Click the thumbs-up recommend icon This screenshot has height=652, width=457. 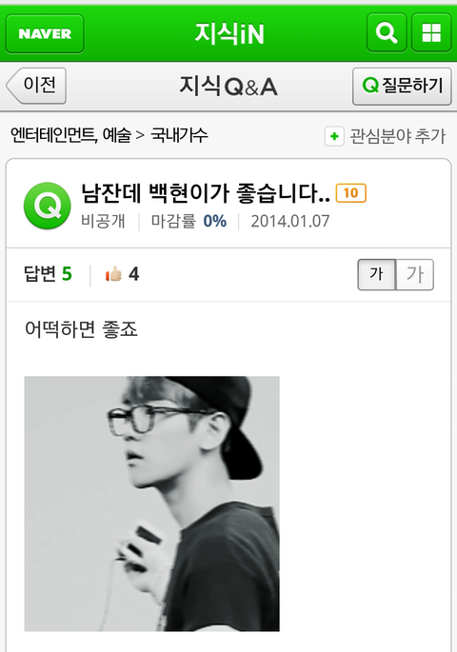(x=113, y=274)
